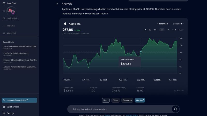
Task: Select the 5D time range
Action: (x=150, y=30)
